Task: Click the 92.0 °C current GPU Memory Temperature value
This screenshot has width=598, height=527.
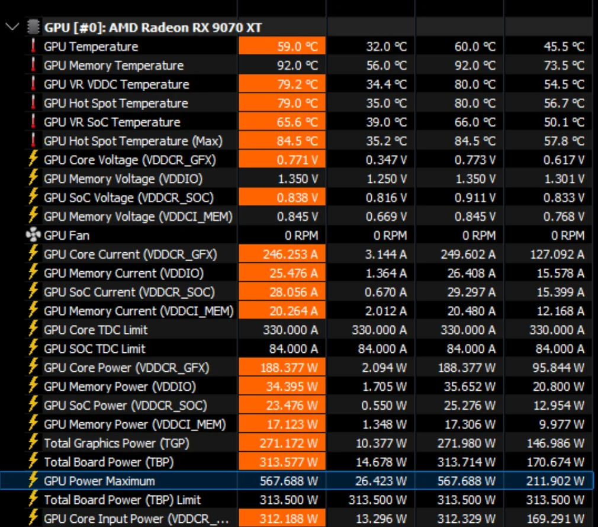Action: click(x=297, y=66)
